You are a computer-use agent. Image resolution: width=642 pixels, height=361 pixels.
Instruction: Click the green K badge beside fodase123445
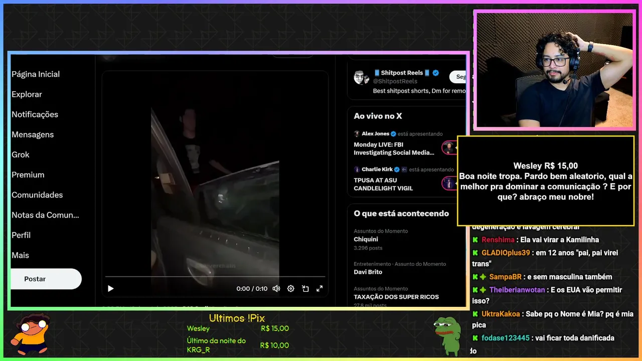(475, 338)
